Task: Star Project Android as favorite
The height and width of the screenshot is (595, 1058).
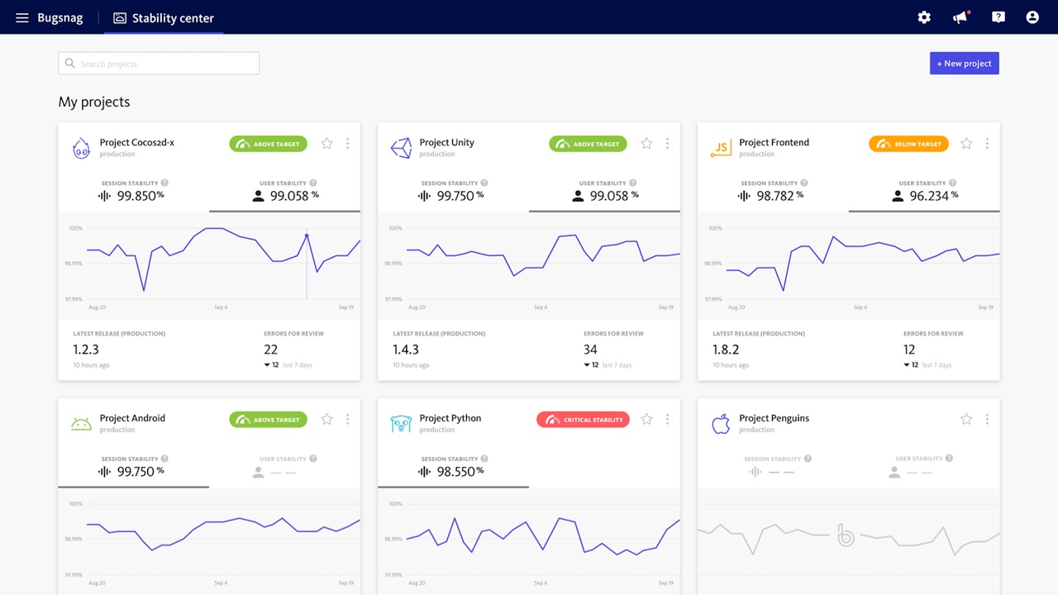Action: coord(326,420)
